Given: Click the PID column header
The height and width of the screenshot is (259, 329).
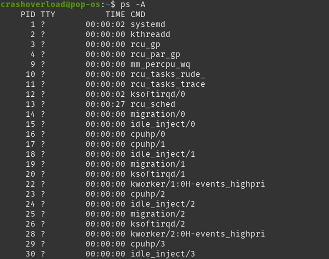Looking at the screenshot, I should 28,14.
